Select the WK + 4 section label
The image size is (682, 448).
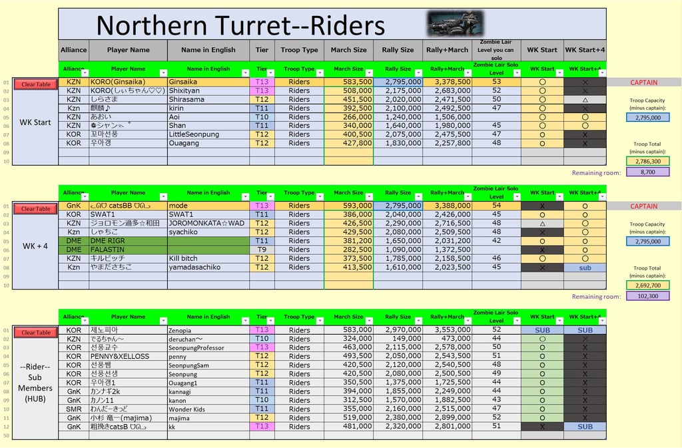tap(35, 246)
